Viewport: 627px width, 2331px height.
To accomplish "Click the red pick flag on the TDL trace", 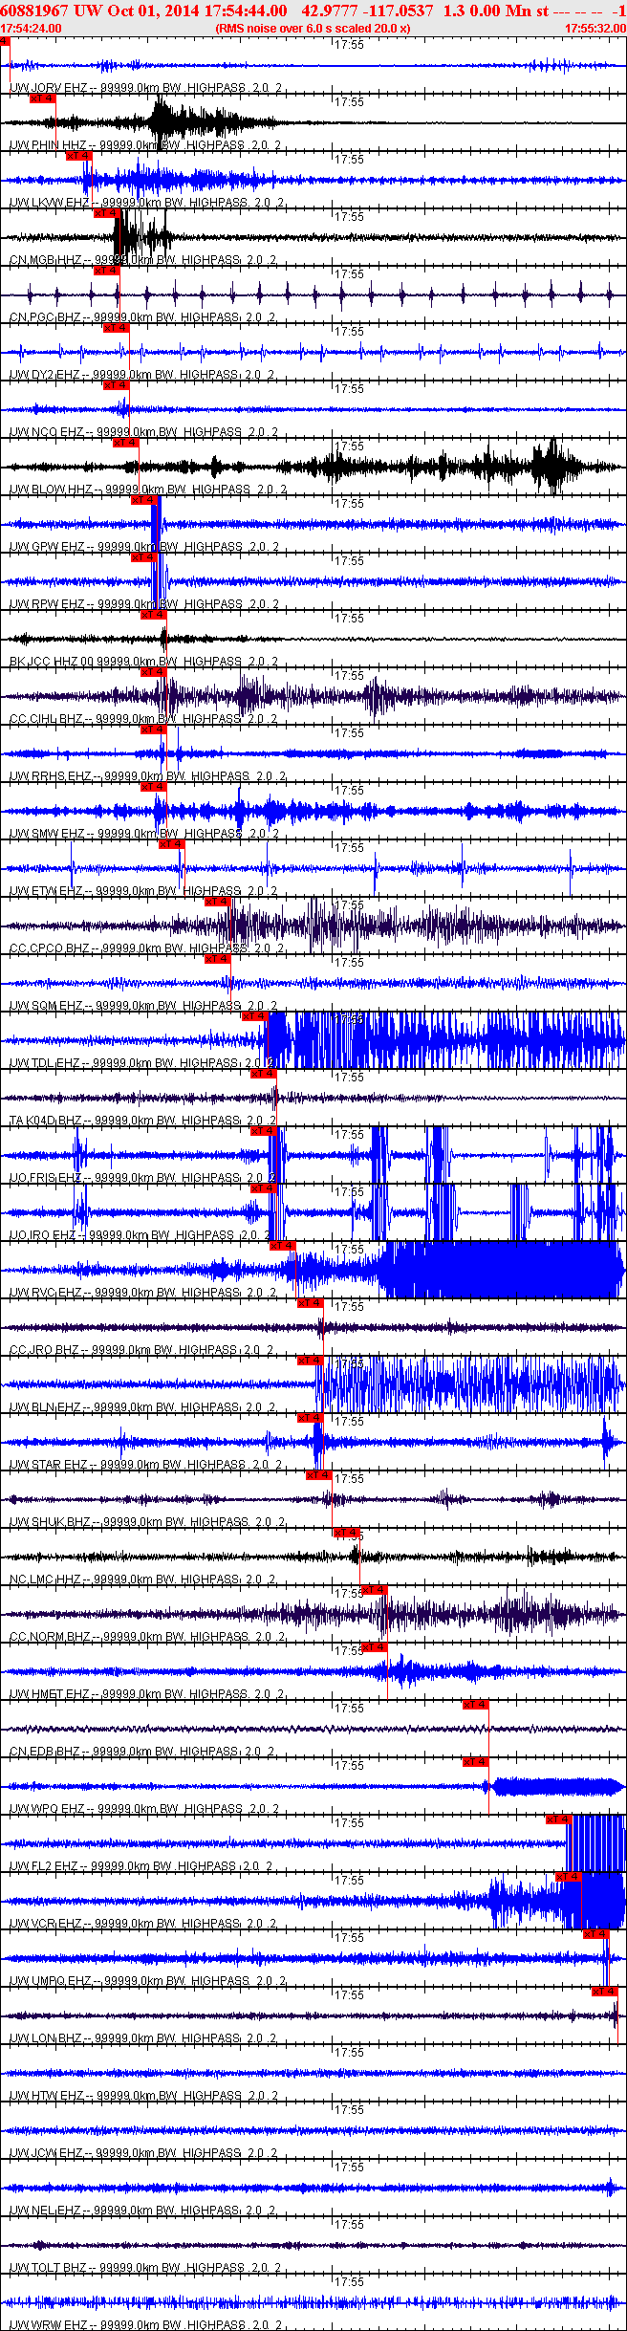I will tap(255, 1016).
